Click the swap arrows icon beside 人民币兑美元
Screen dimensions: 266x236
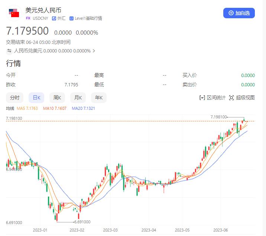click(x=9, y=51)
